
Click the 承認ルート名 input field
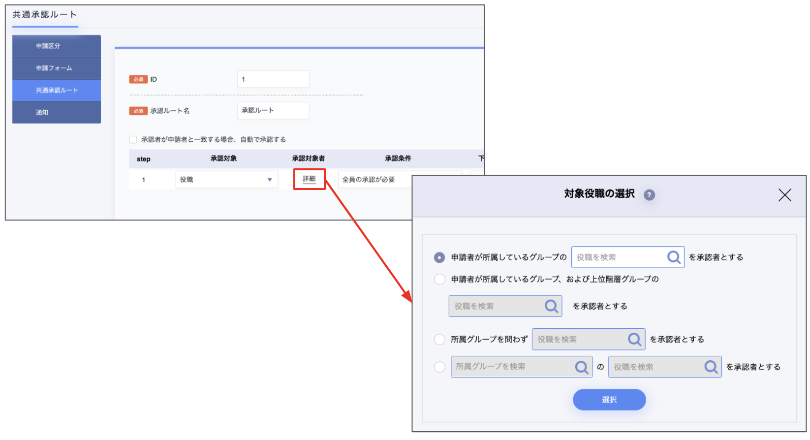point(273,111)
